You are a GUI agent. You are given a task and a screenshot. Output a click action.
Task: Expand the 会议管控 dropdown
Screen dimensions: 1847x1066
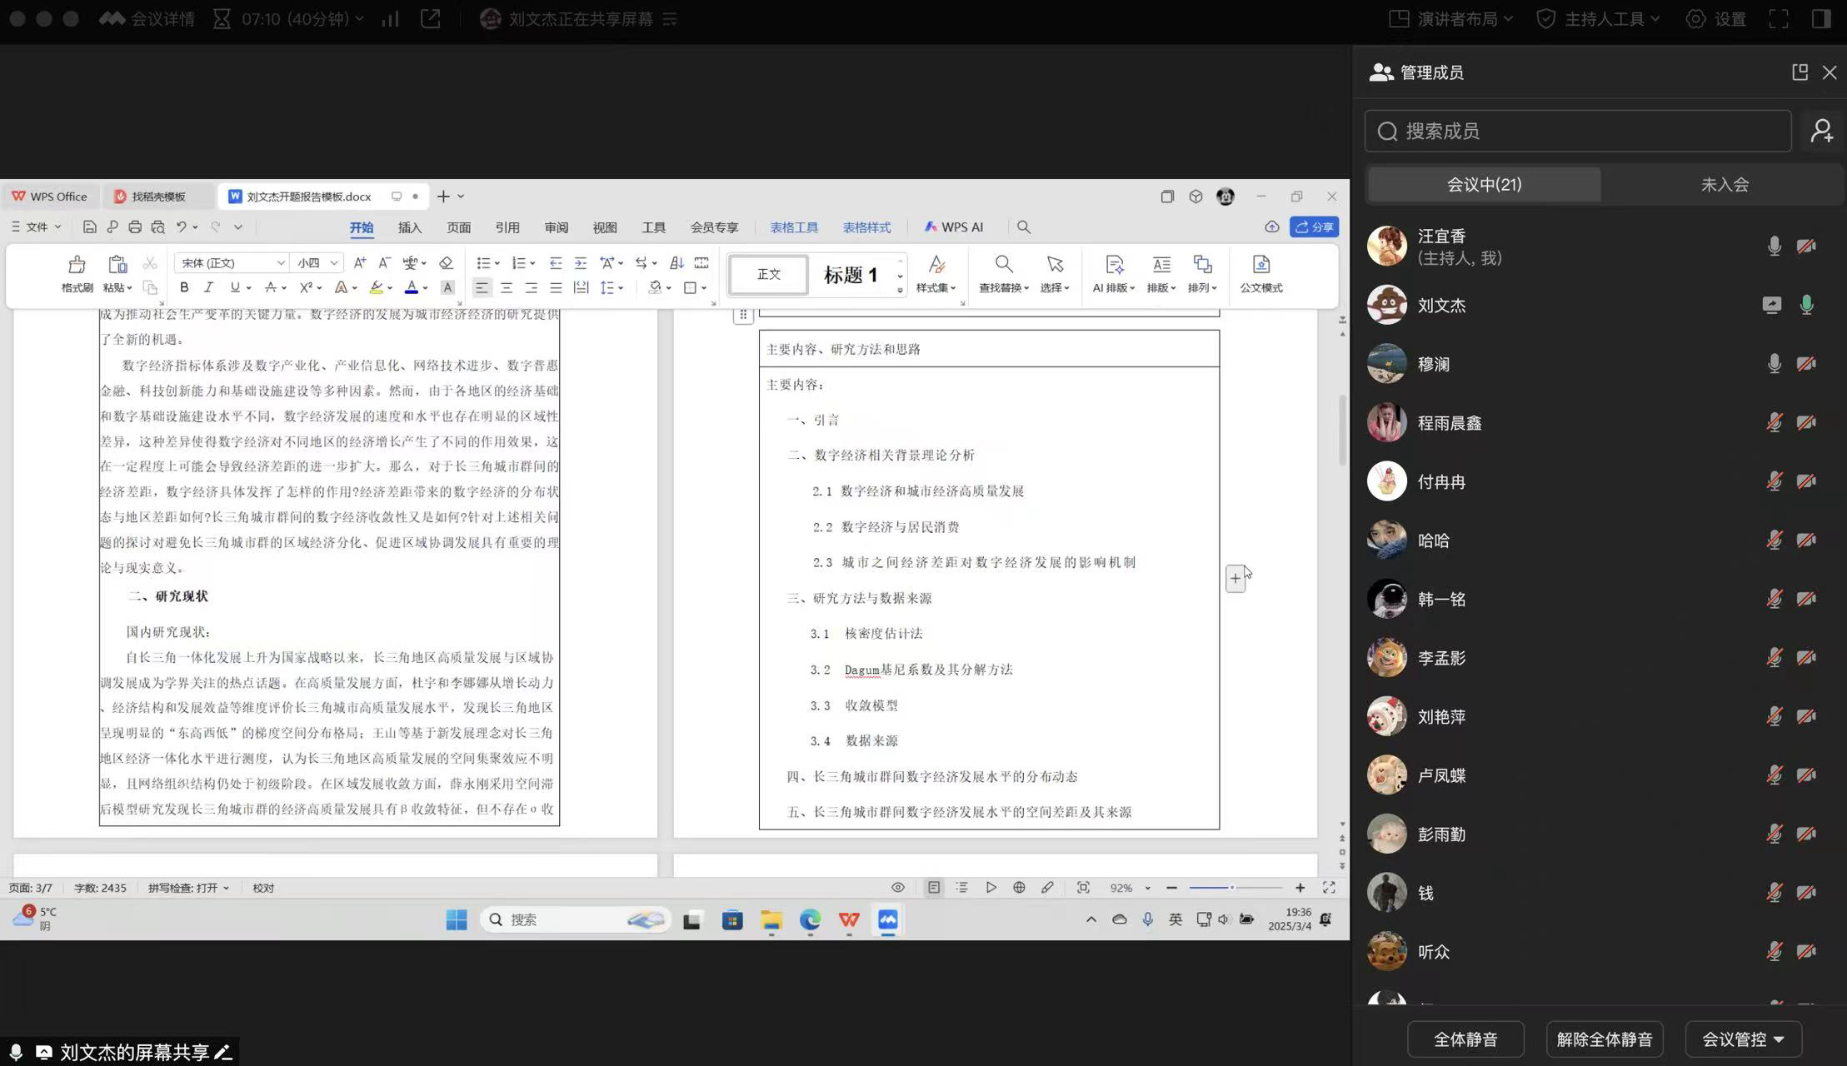[1743, 1039]
